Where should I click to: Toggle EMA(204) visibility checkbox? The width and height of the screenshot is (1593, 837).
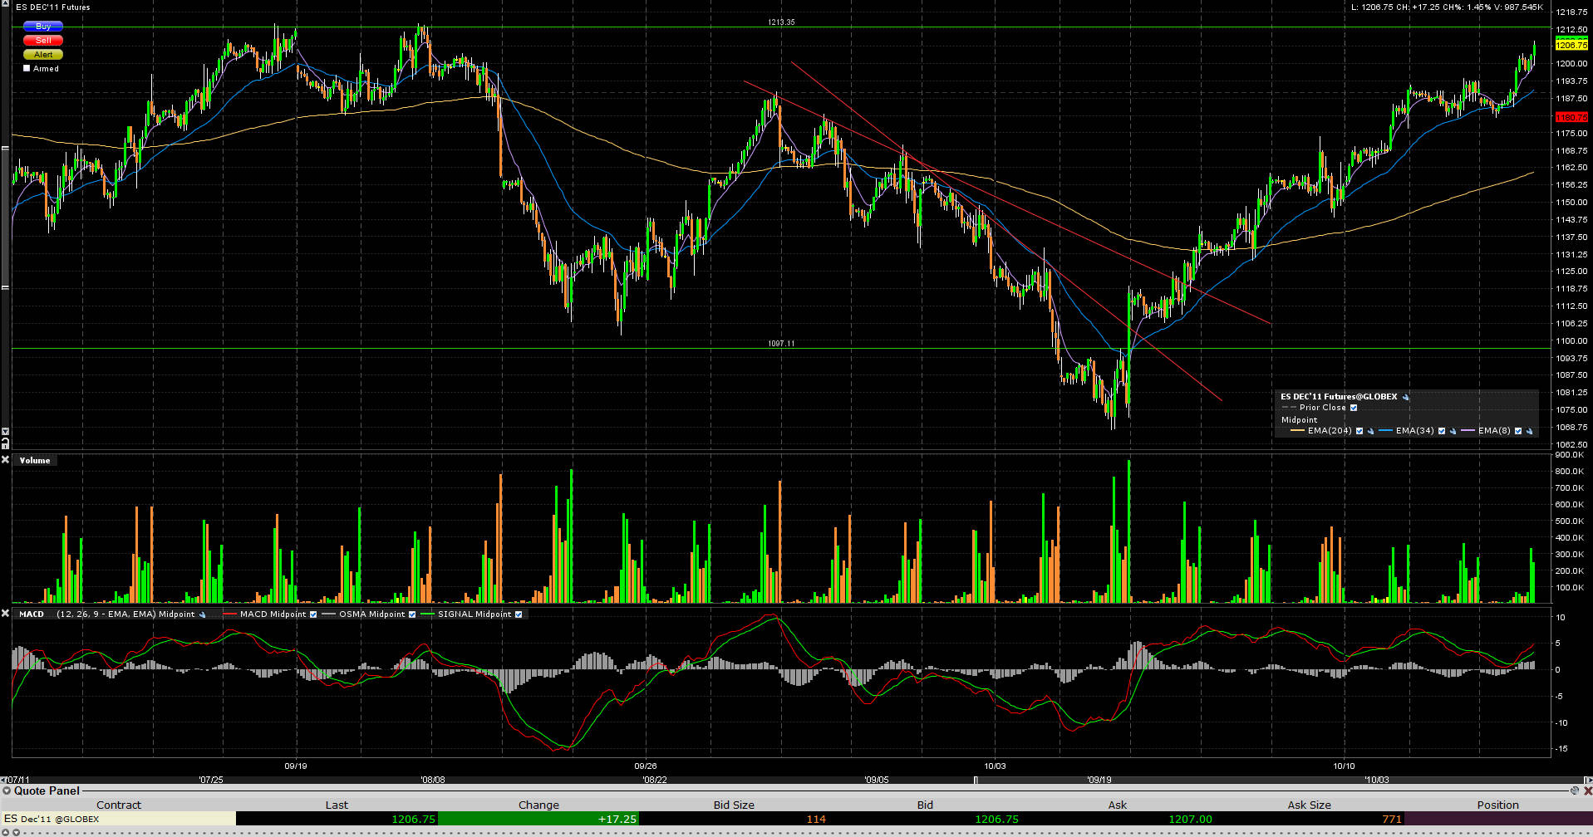1359,431
